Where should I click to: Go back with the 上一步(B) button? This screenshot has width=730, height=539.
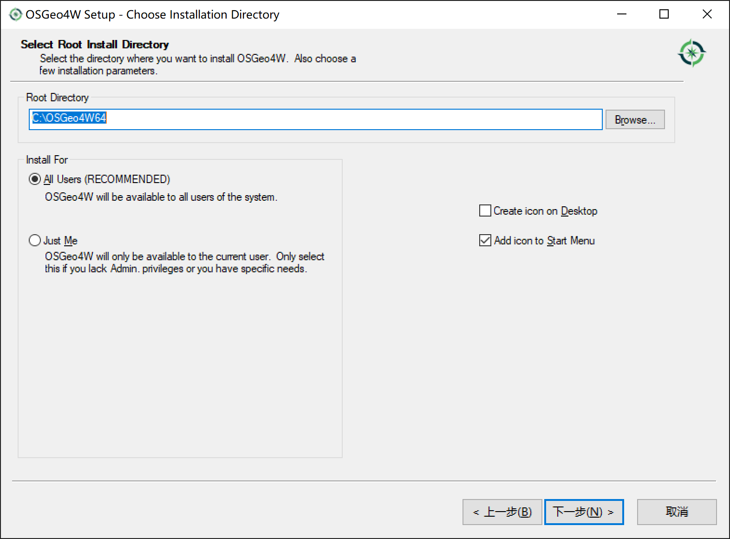502,512
